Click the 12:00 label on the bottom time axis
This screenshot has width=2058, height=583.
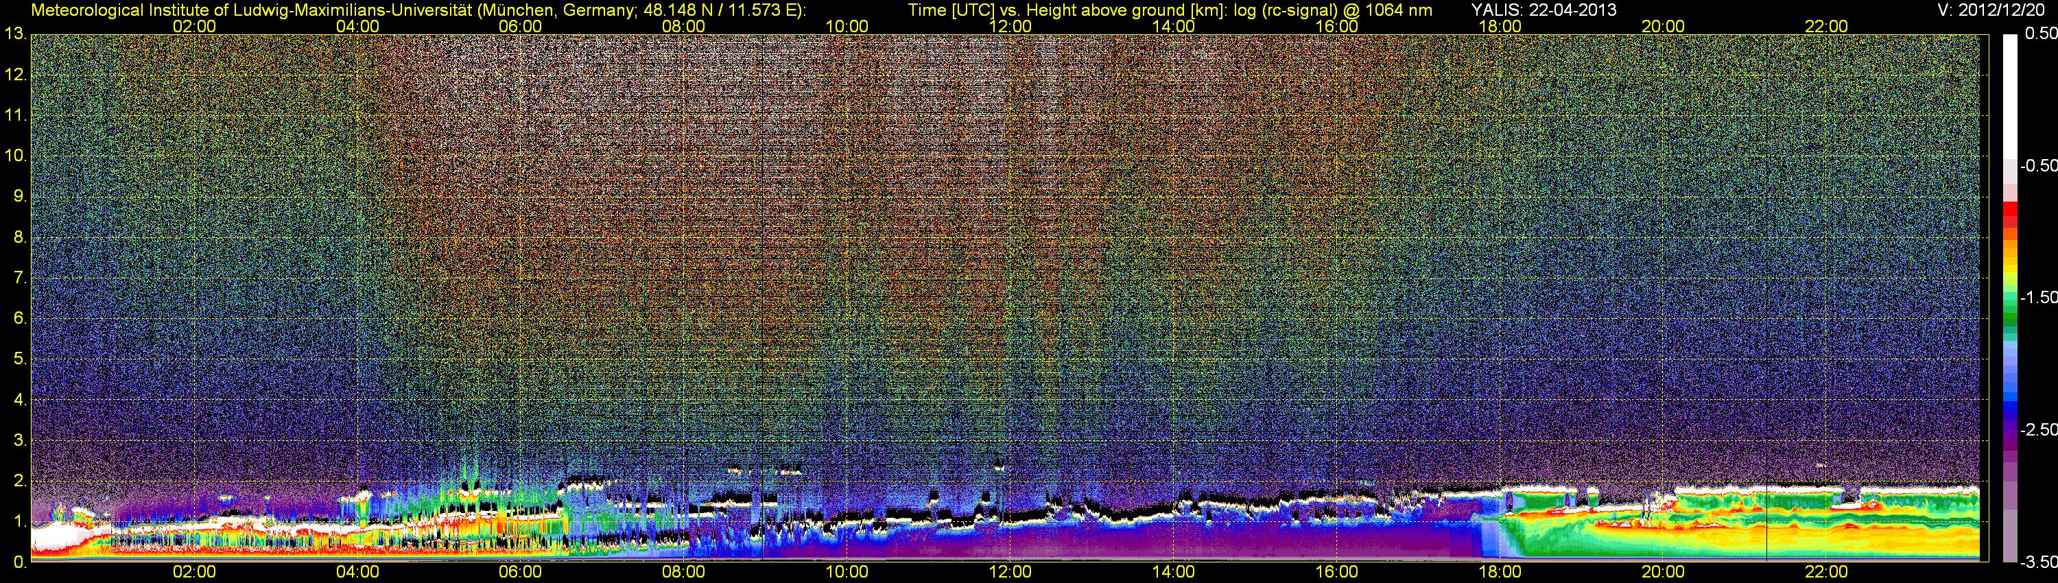point(1010,572)
